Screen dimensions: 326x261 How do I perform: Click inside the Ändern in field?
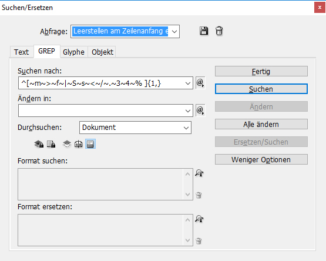click(101, 111)
